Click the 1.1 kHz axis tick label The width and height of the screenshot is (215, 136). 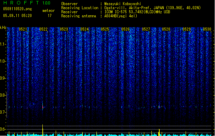[x=3, y=44]
